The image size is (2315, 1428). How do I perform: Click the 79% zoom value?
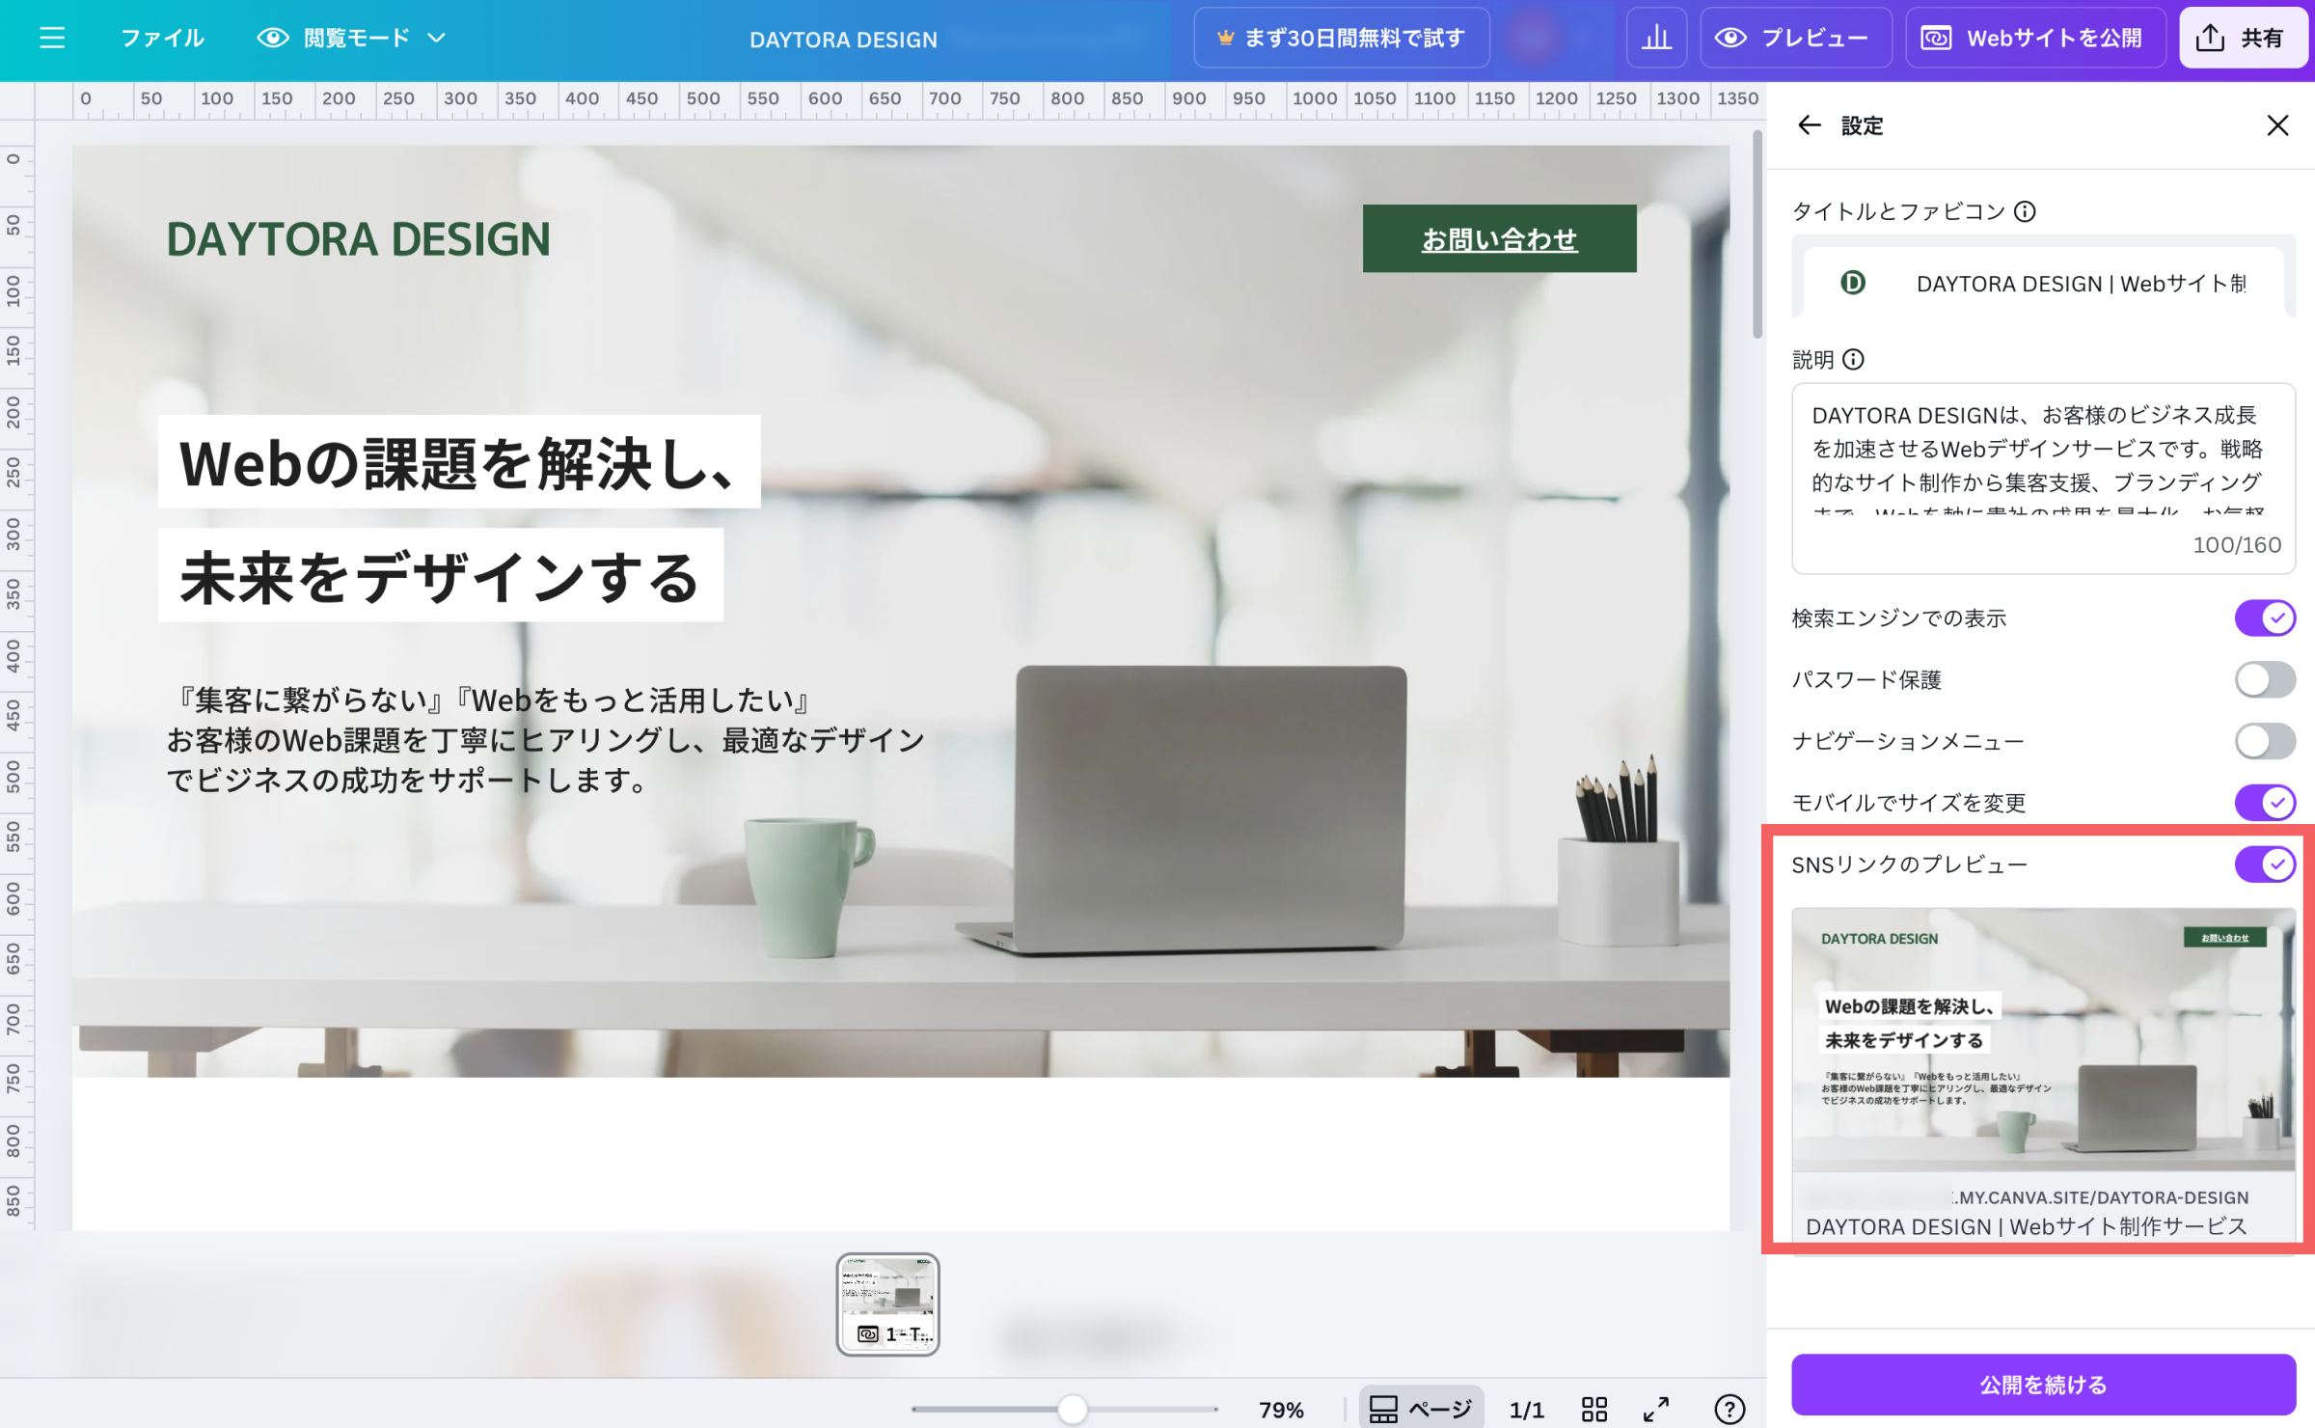pos(1281,1410)
